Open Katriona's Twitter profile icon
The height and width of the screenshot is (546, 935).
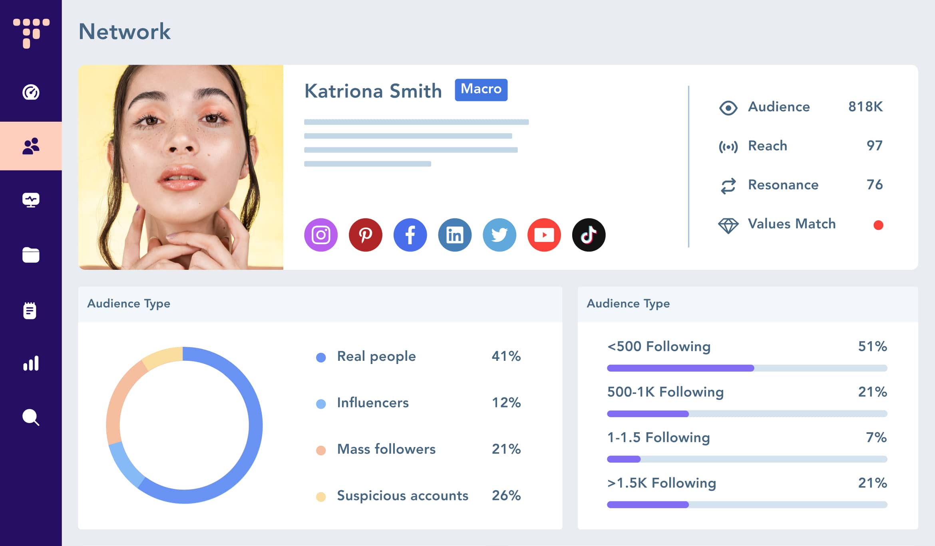click(x=499, y=235)
